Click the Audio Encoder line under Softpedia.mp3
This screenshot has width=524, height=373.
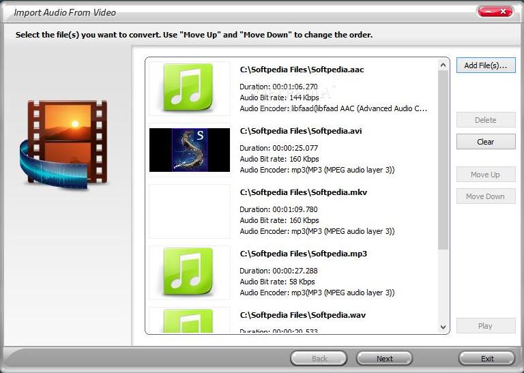pos(317,293)
